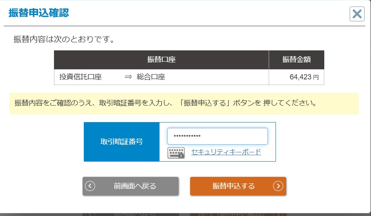371x216 pixels.
Task: Close the 振替申込確認 dialog with X
Action: click(x=356, y=14)
